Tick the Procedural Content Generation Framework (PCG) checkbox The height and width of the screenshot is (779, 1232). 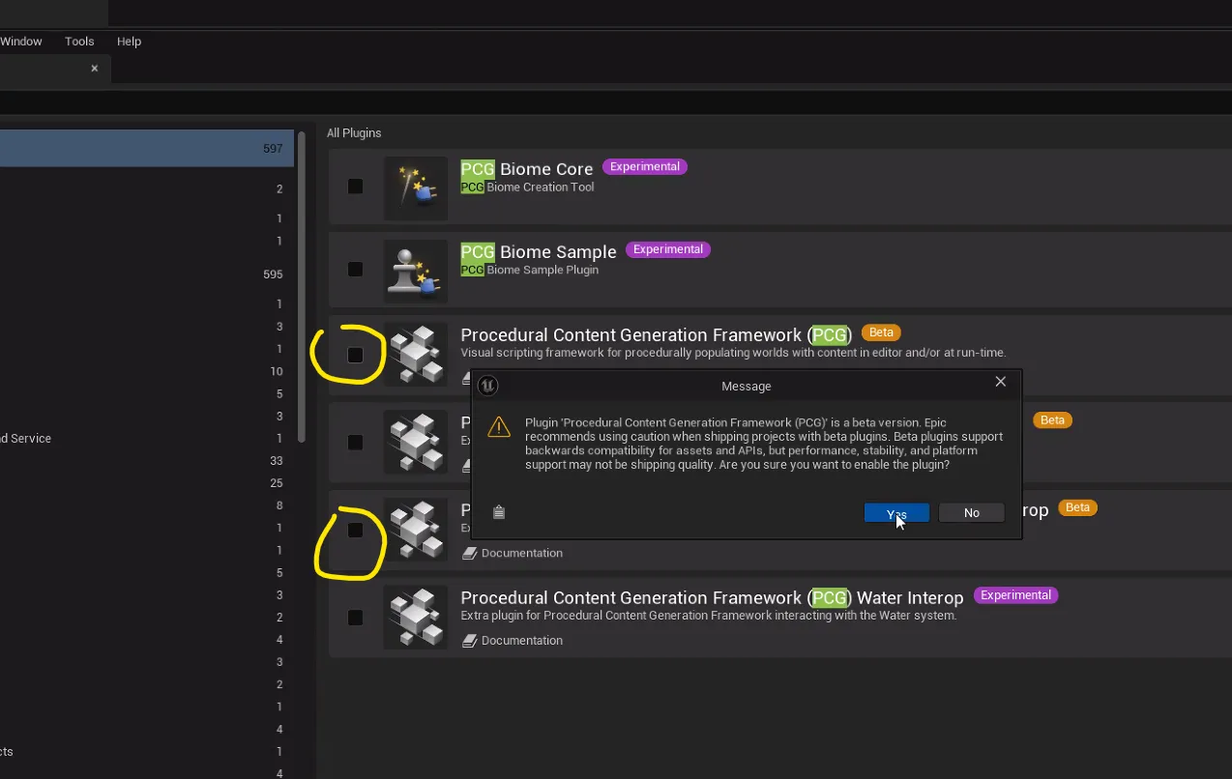(355, 355)
